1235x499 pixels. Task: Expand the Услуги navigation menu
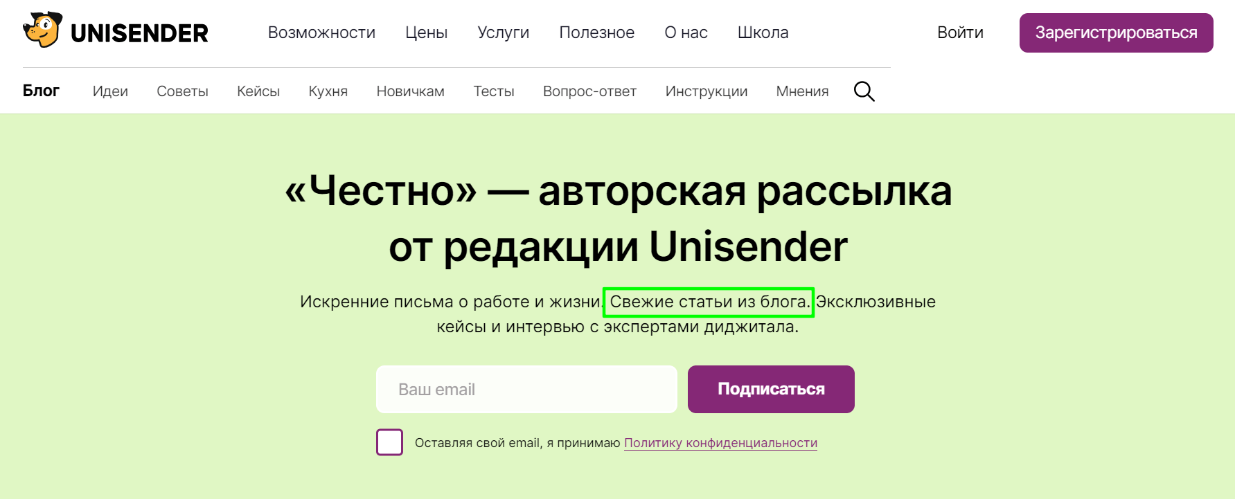pyautogui.click(x=503, y=33)
